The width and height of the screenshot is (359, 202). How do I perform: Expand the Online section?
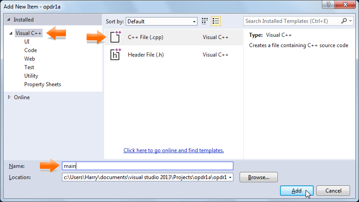pyautogui.click(x=10, y=97)
